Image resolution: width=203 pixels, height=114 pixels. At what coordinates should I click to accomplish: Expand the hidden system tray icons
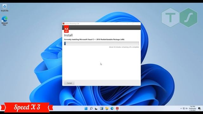(x=181, y=108)
